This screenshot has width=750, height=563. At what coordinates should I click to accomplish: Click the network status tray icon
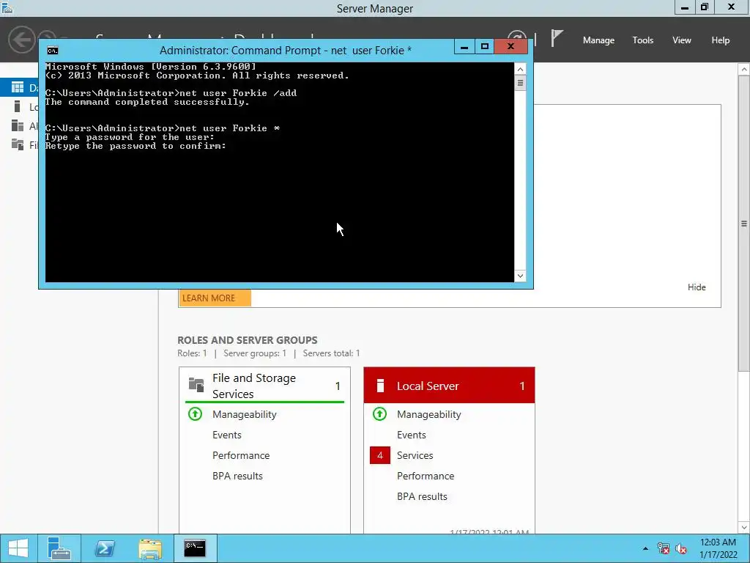click(664, 548)
